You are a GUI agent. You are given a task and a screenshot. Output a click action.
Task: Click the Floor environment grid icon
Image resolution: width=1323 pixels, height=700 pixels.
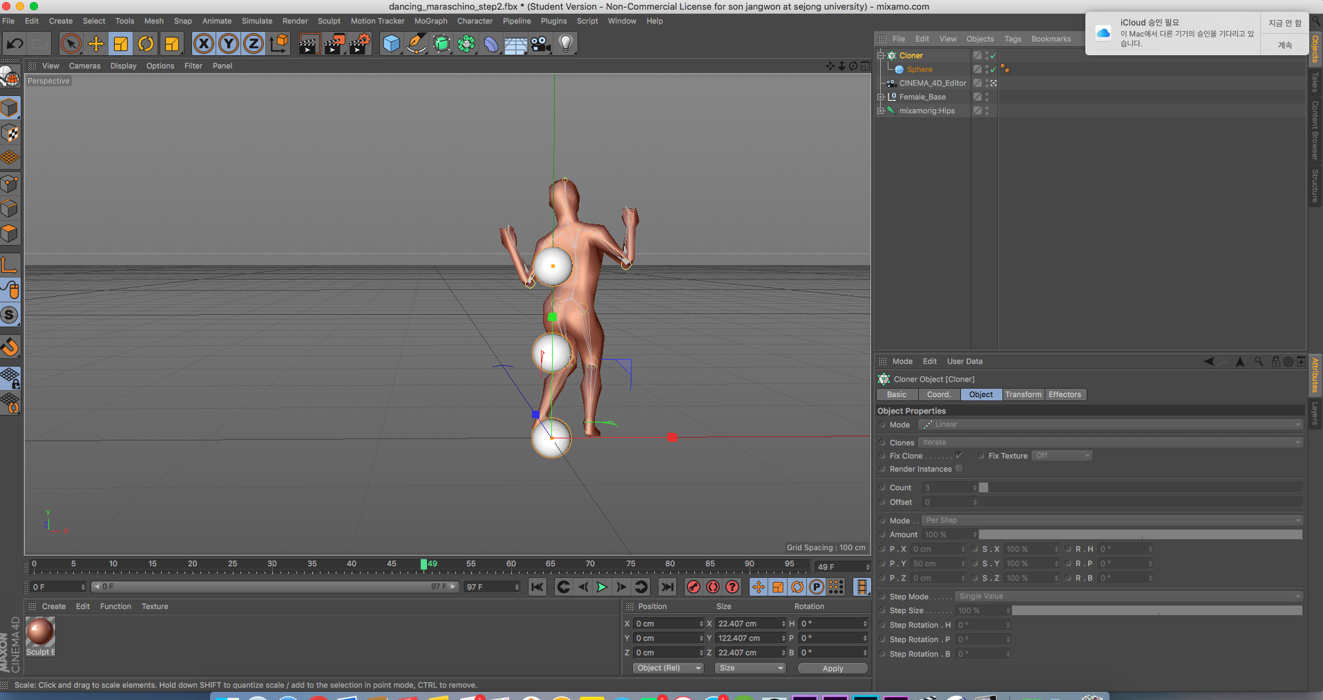pyautogui.click(x=516, y=45)
